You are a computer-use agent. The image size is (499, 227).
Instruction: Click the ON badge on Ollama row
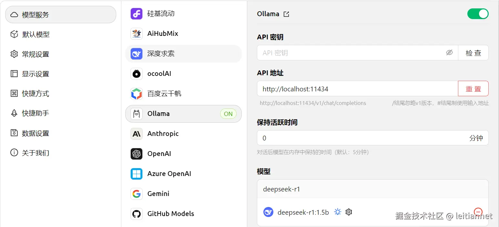pyautogui.click(x=228, y=114)
